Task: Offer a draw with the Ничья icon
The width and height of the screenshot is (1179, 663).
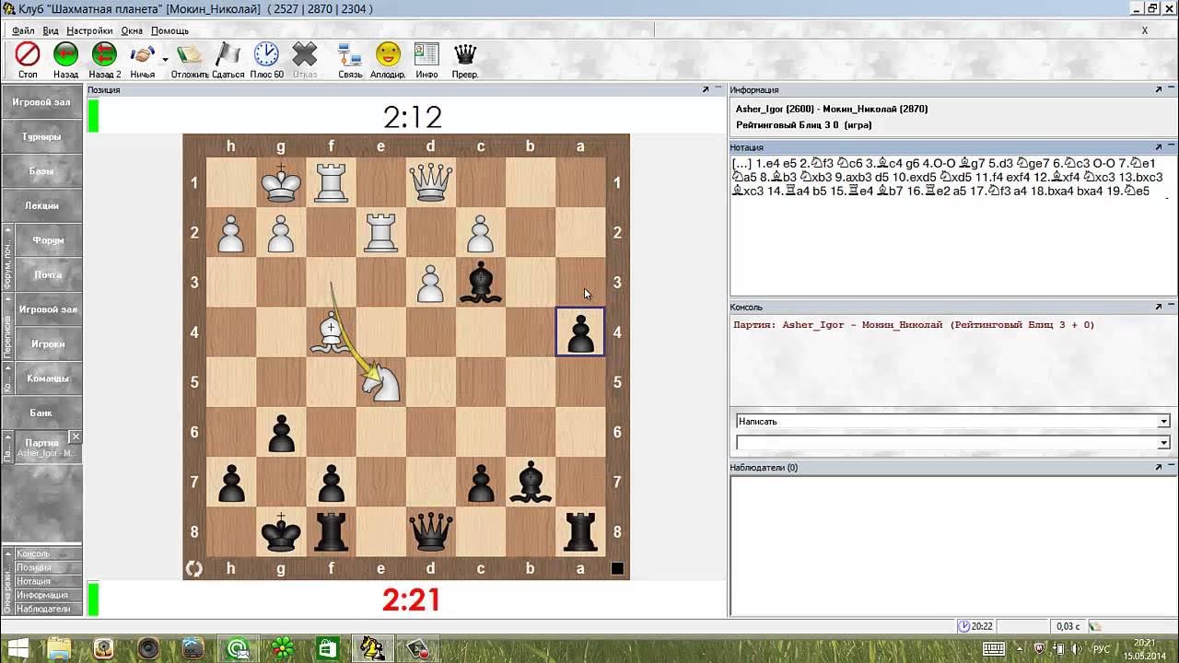Action: [142, 55]
